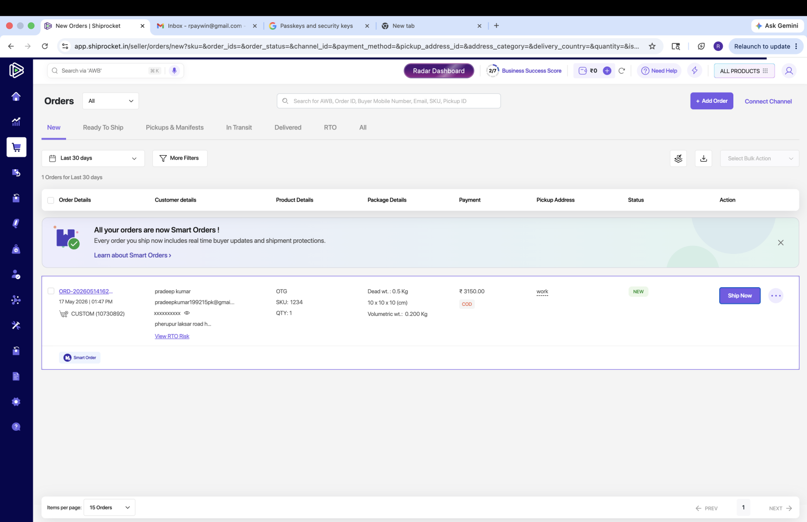Open the user-with-checkmark icon in the sidebar
The height and width of the screenshot is (522, 807).
tap(16, 275)
